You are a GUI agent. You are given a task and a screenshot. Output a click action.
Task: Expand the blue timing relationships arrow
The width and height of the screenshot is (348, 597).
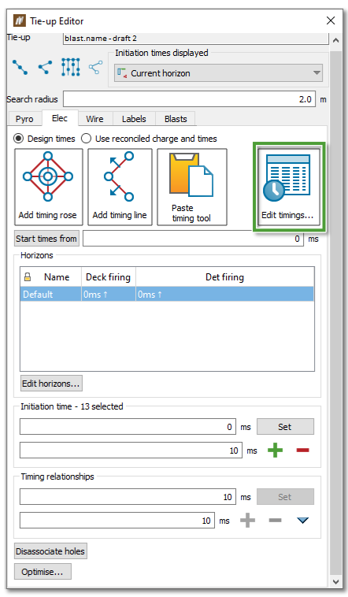[x=302, y=521]
